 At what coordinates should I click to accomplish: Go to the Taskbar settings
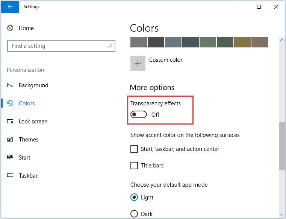point(28,175)
